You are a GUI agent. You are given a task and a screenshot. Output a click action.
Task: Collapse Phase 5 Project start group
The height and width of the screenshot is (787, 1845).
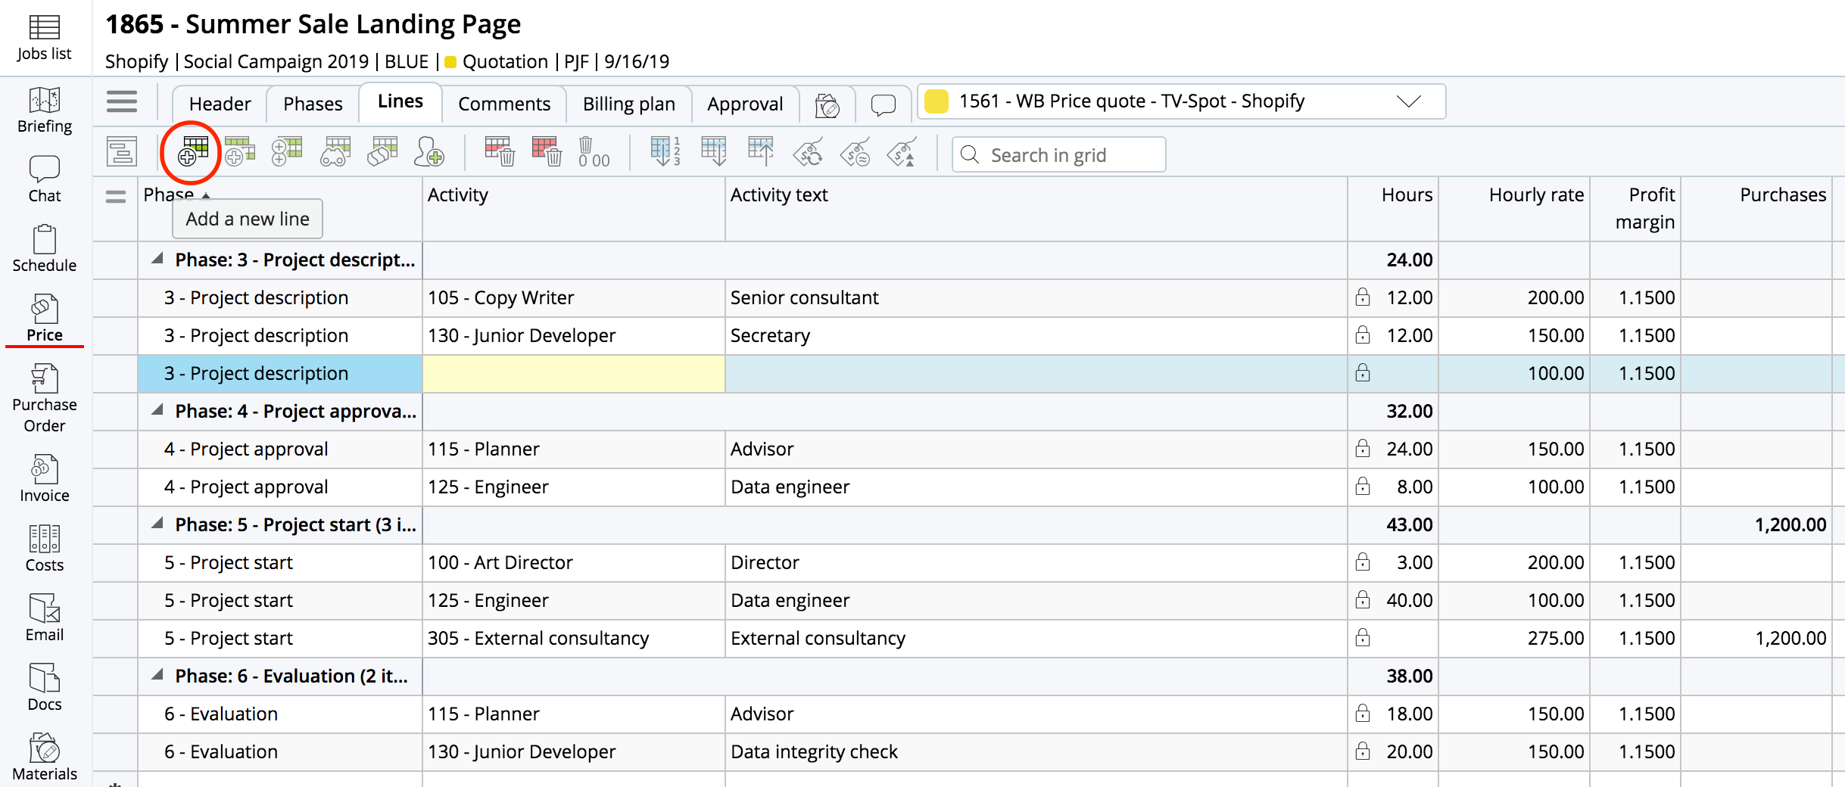click(x=157, y=524)
